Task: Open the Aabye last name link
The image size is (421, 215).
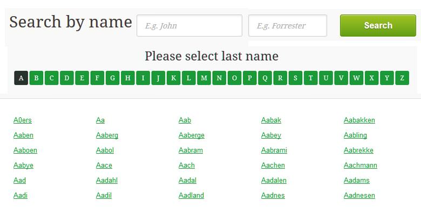Action: coord(23,166)
